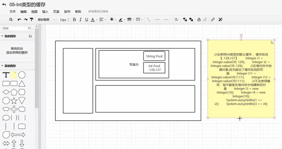This screenshot has height=149, width=282.
Task: Select the format painter tool
Action: pos(32,20)
